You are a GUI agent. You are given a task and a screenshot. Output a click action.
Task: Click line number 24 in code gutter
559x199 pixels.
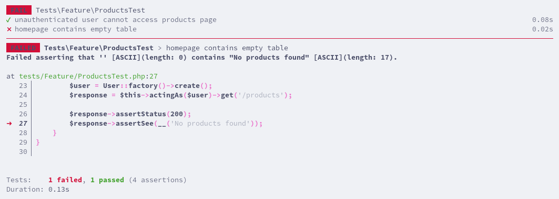point(23,95)
